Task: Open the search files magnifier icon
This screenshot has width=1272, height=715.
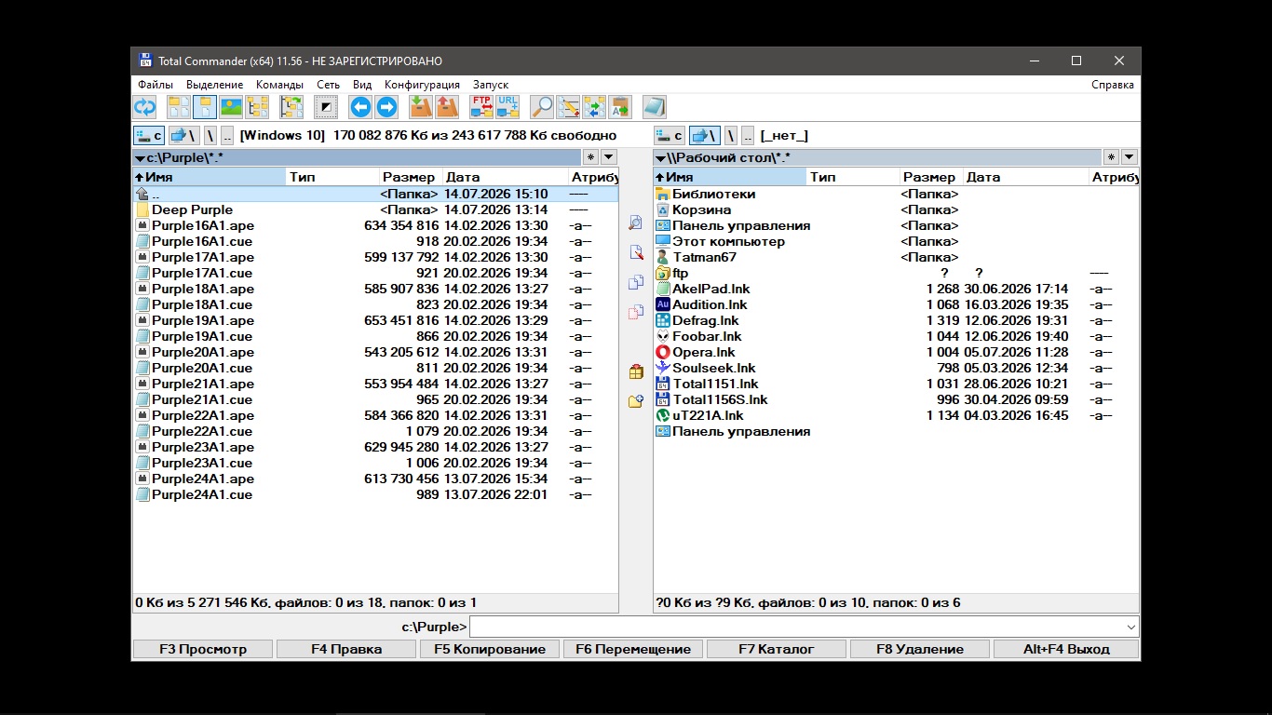Action: pos(542,107)
